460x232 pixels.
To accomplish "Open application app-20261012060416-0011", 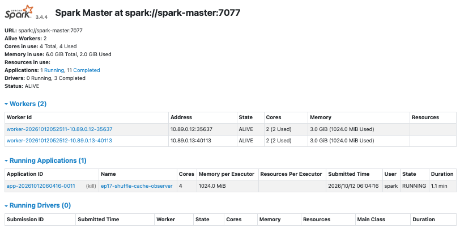I will coord(41,186).
